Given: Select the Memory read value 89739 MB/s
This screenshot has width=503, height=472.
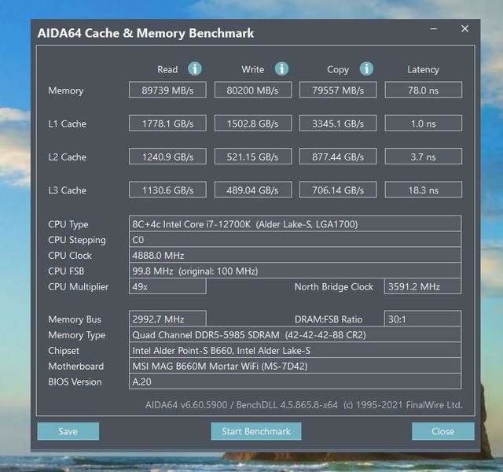Looking at the screenshot, I should (x=167, y=90).
